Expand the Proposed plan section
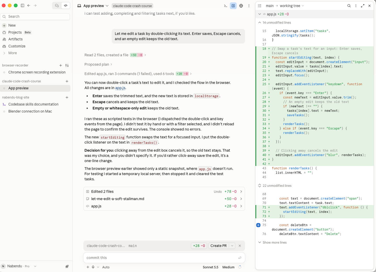 (98, 64)
